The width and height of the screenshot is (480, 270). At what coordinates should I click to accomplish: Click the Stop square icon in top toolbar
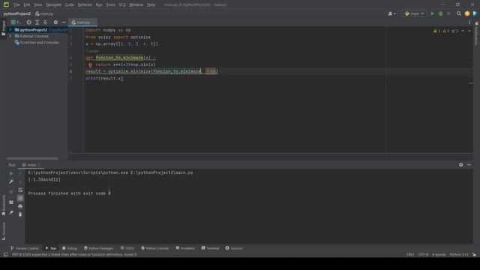[448, 13]
